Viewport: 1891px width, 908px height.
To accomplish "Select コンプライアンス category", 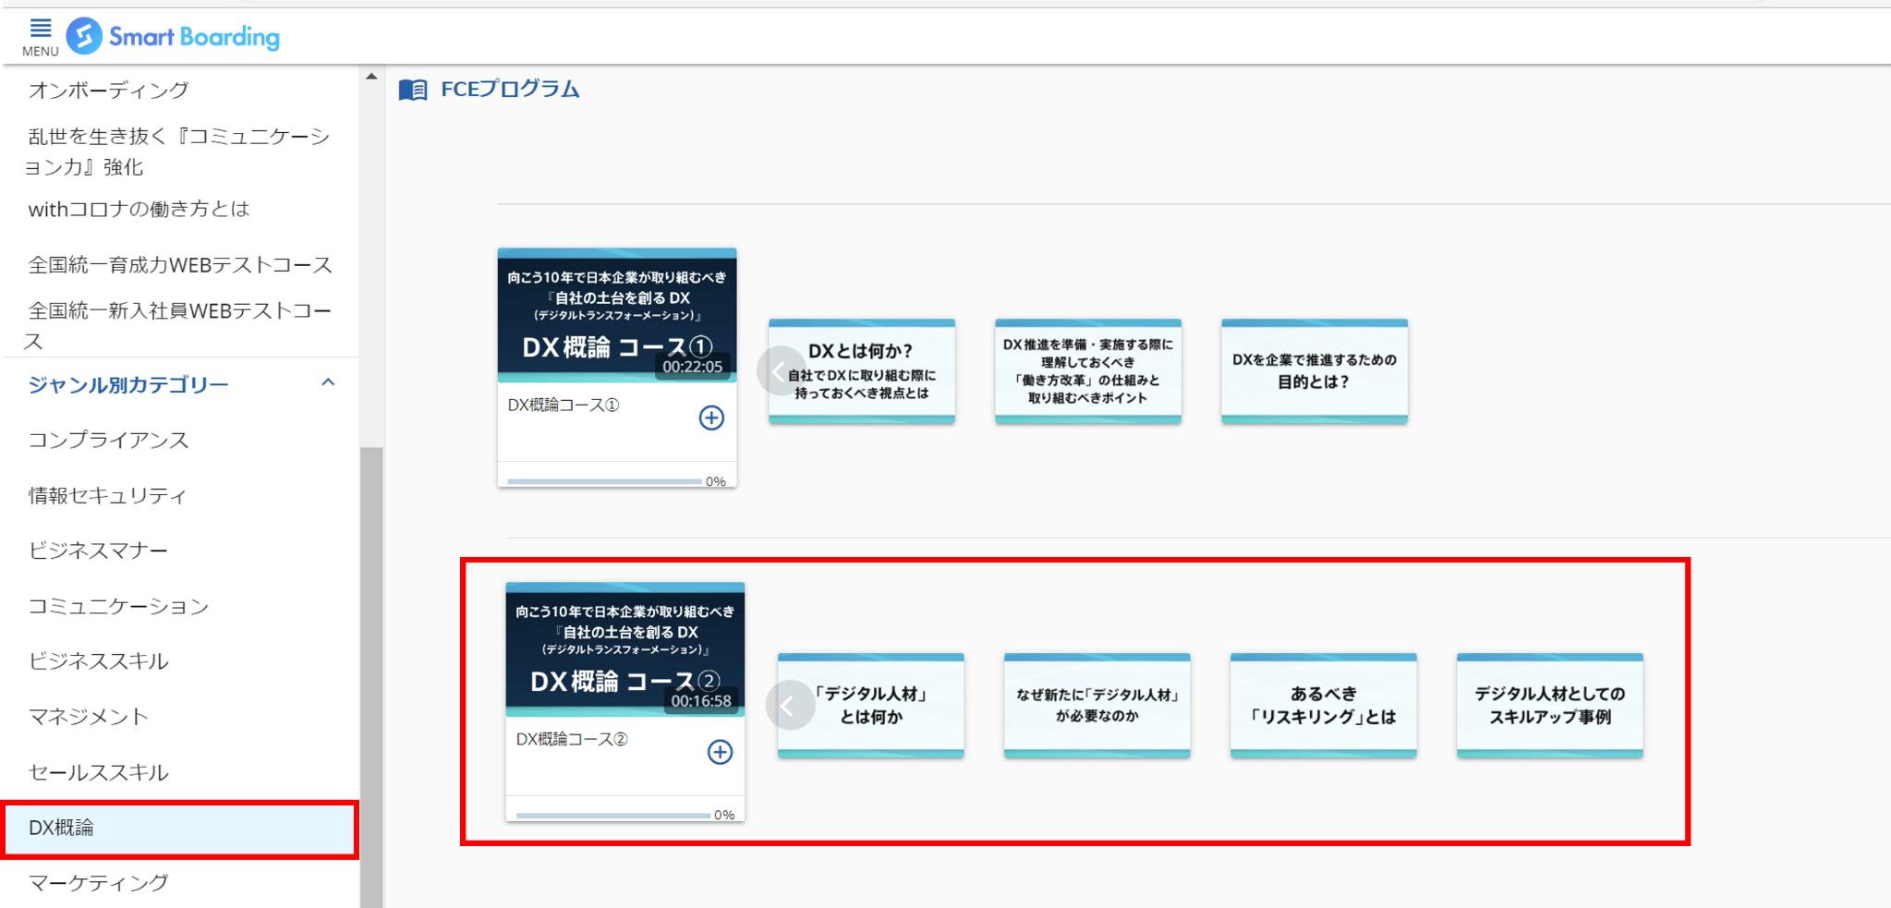I will [108, 441].
